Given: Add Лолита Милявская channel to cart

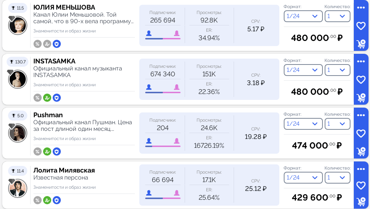Looking at the screenshot, I should pos(361,202).
